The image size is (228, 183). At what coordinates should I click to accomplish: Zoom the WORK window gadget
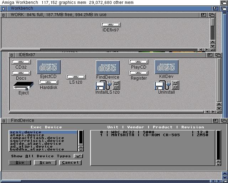pyautogui.click(x=203, y=15)
